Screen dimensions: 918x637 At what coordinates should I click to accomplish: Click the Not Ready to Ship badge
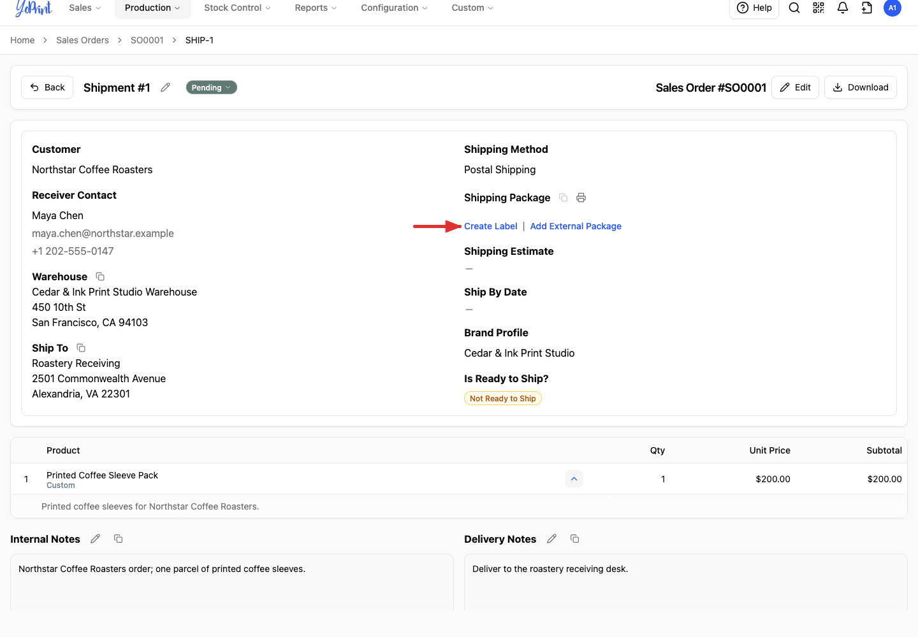coord(503,398)
